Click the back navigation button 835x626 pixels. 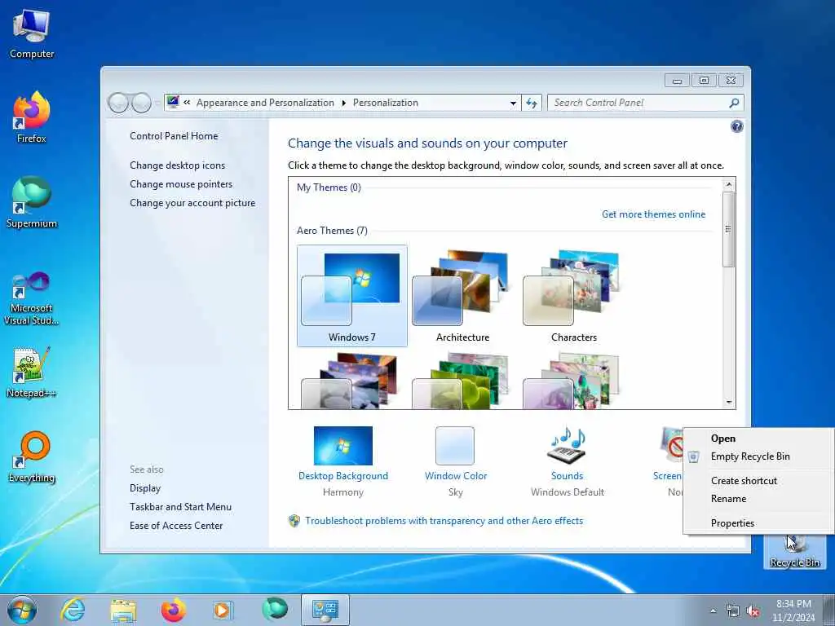pos(118,103)
